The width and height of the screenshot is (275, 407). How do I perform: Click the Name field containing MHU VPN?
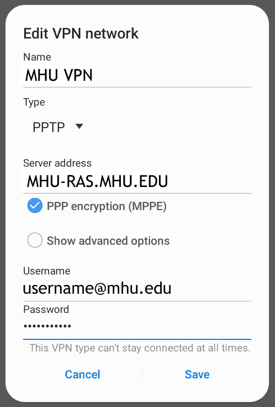pos(137,75)
